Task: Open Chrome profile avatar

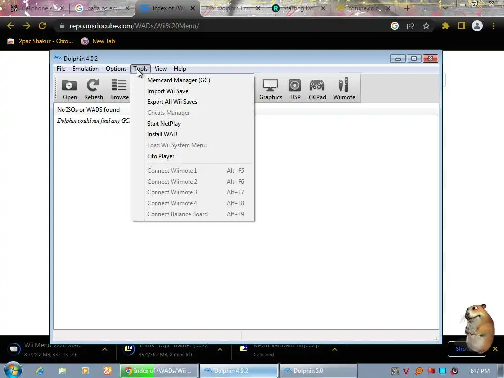Action: (x=477, y=26)
